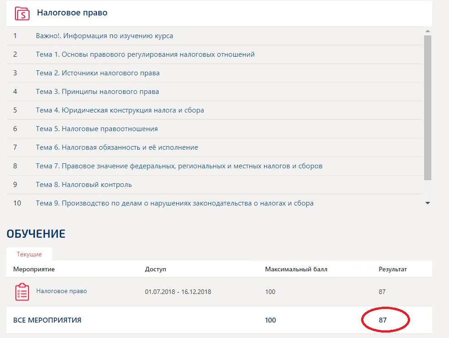449x338 pixels.
Task: Switch to the Текущие tab
Action: tap(29, 254)
